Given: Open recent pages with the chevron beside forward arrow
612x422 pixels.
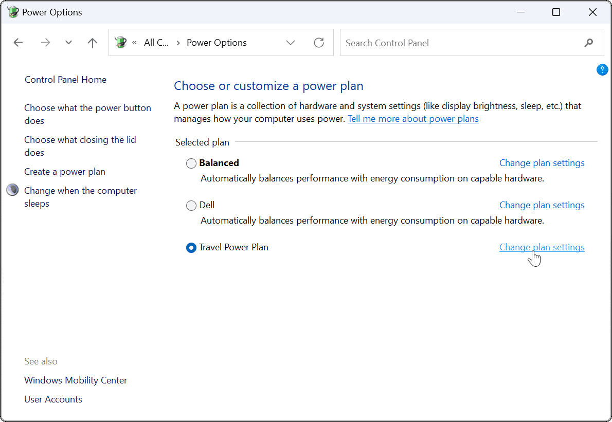Looking at the screenshot, I should (68, 43).
